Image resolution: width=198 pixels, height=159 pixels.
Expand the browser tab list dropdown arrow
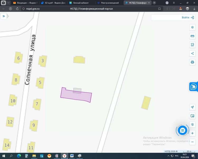[x=8, y=3]
